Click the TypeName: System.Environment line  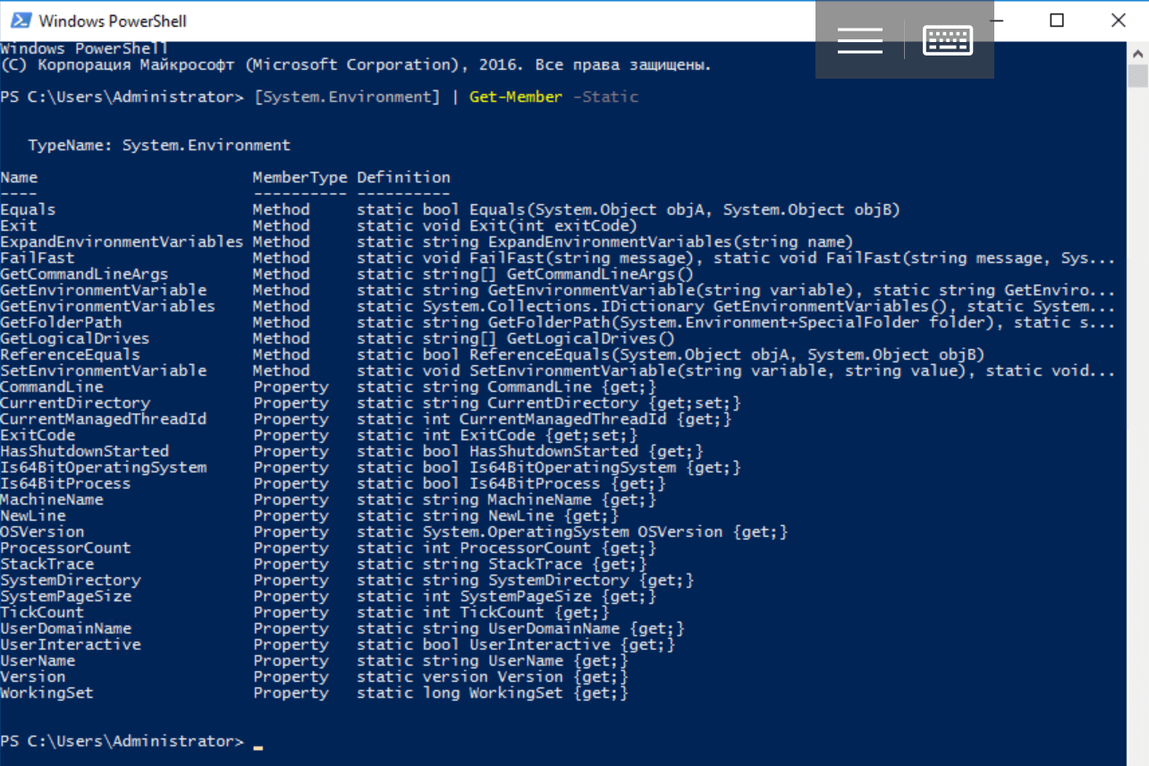pyautogui.click(x=159, y=145)
